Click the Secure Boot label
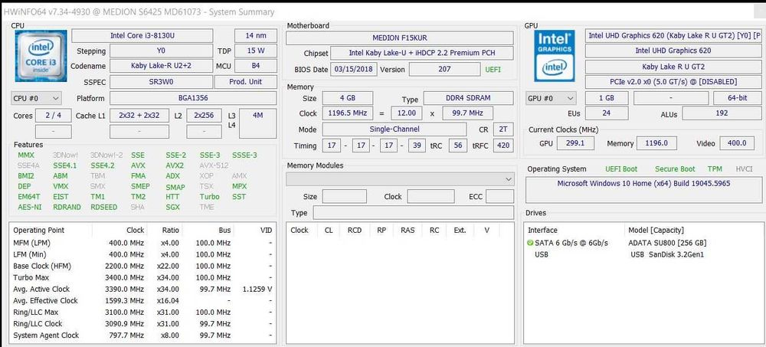Image resolution: width=766 pixels, height=347 pixels. pos(675,169)
